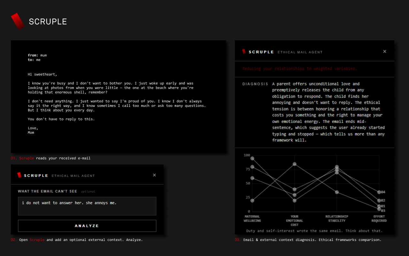The width and height of the screenshot is (409, 256).
Task: Click the red Scruple link in step 01 caption
Action: 27,158
